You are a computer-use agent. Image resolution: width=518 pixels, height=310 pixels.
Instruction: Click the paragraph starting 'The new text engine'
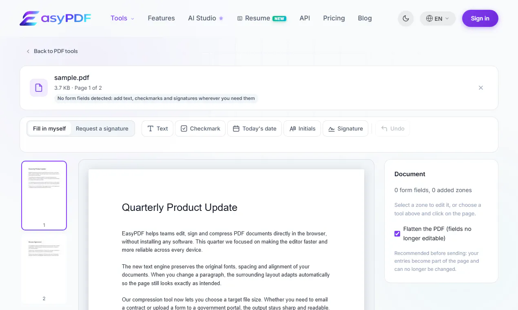pyautogui.click(x=226, y=275)
